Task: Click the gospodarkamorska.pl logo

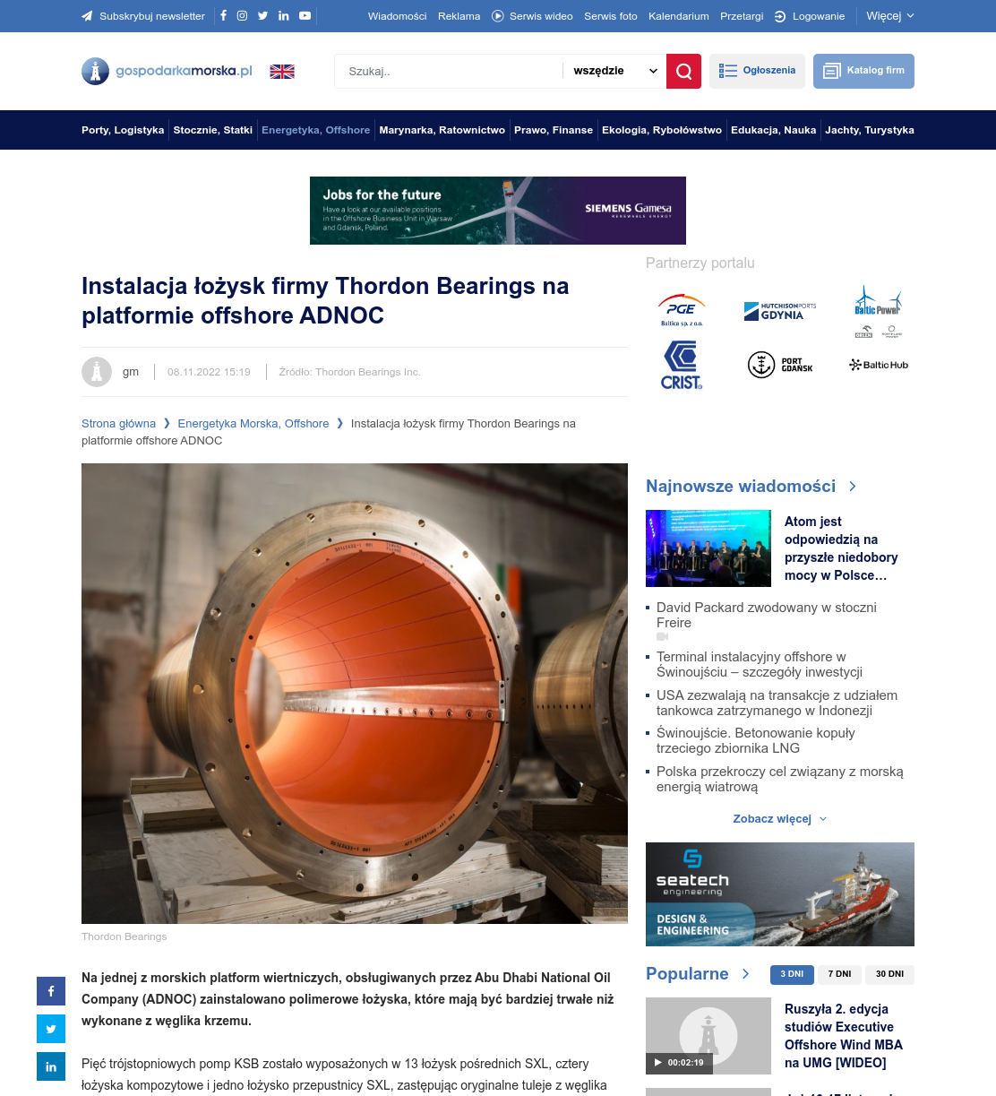Action: tap(167, 71)
